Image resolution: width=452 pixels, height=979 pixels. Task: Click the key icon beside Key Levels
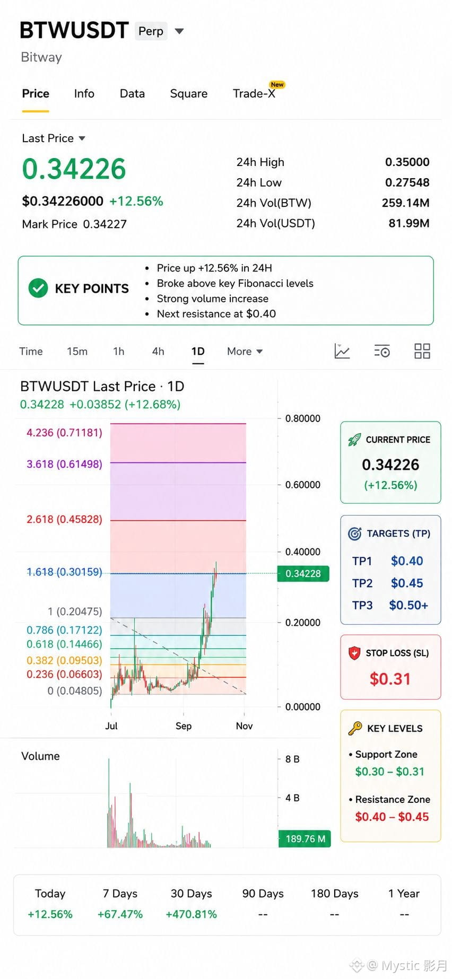click(355, 728)
